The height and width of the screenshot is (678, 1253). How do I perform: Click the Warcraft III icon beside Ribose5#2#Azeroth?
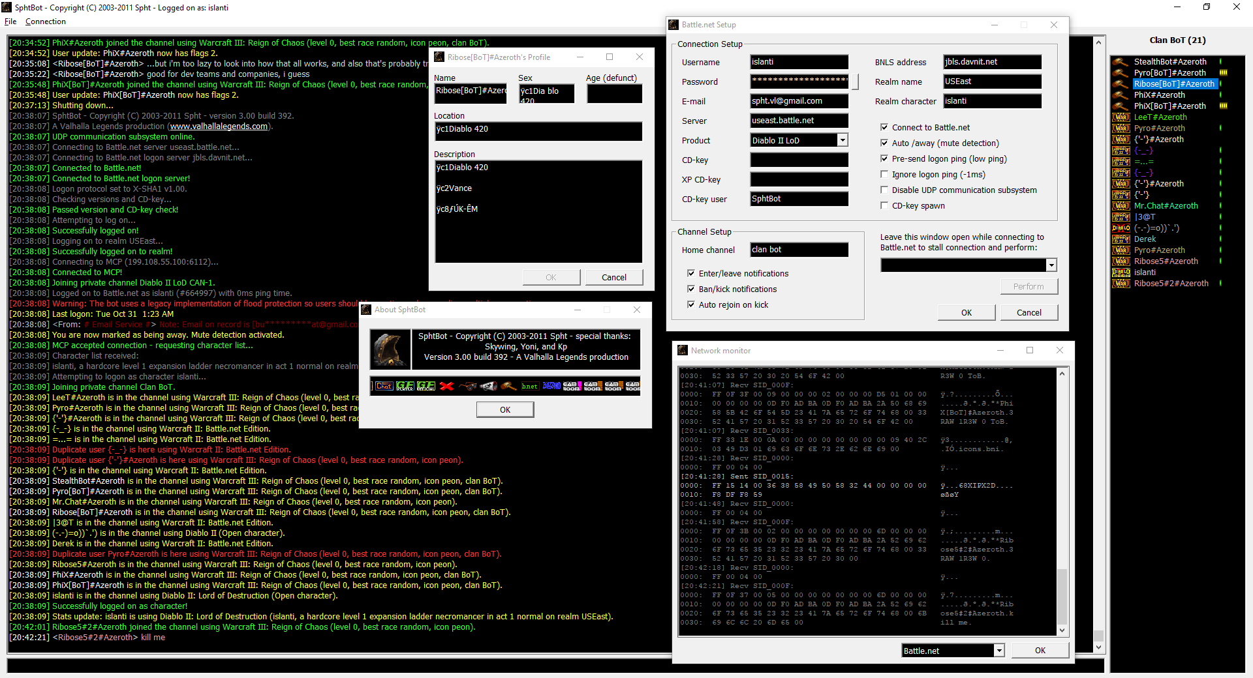pos(1121,284)
